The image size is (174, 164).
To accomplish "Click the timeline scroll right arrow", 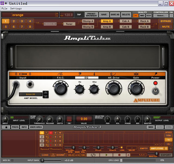I will [x=158, y=144].
